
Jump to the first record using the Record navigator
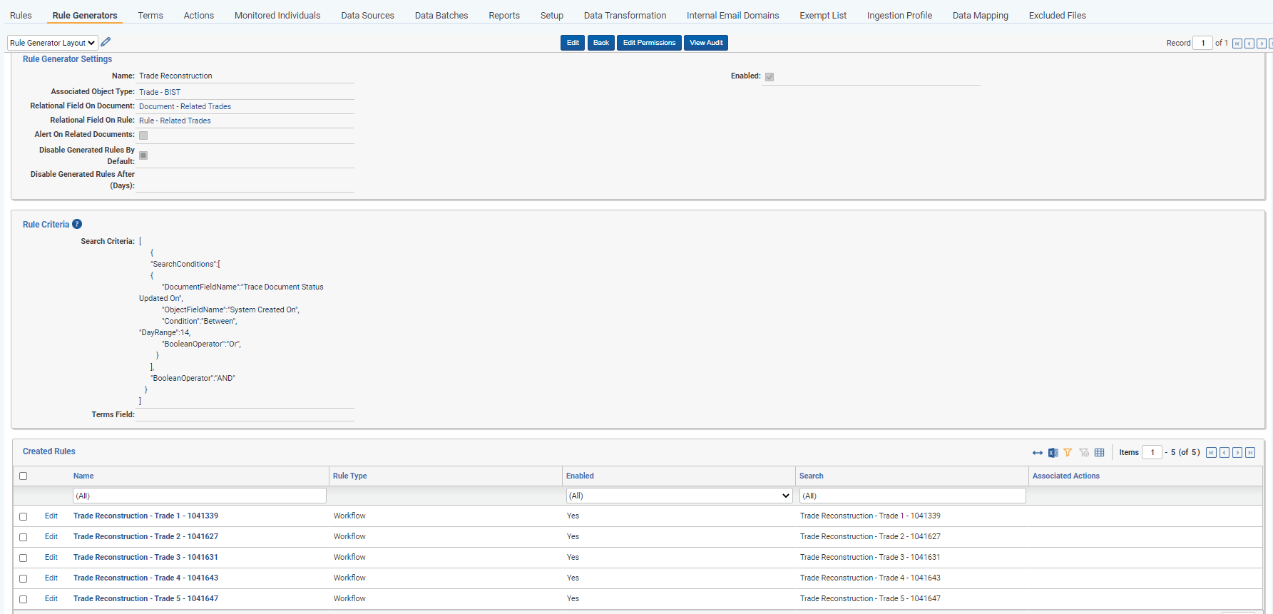tap(1237, 44)
